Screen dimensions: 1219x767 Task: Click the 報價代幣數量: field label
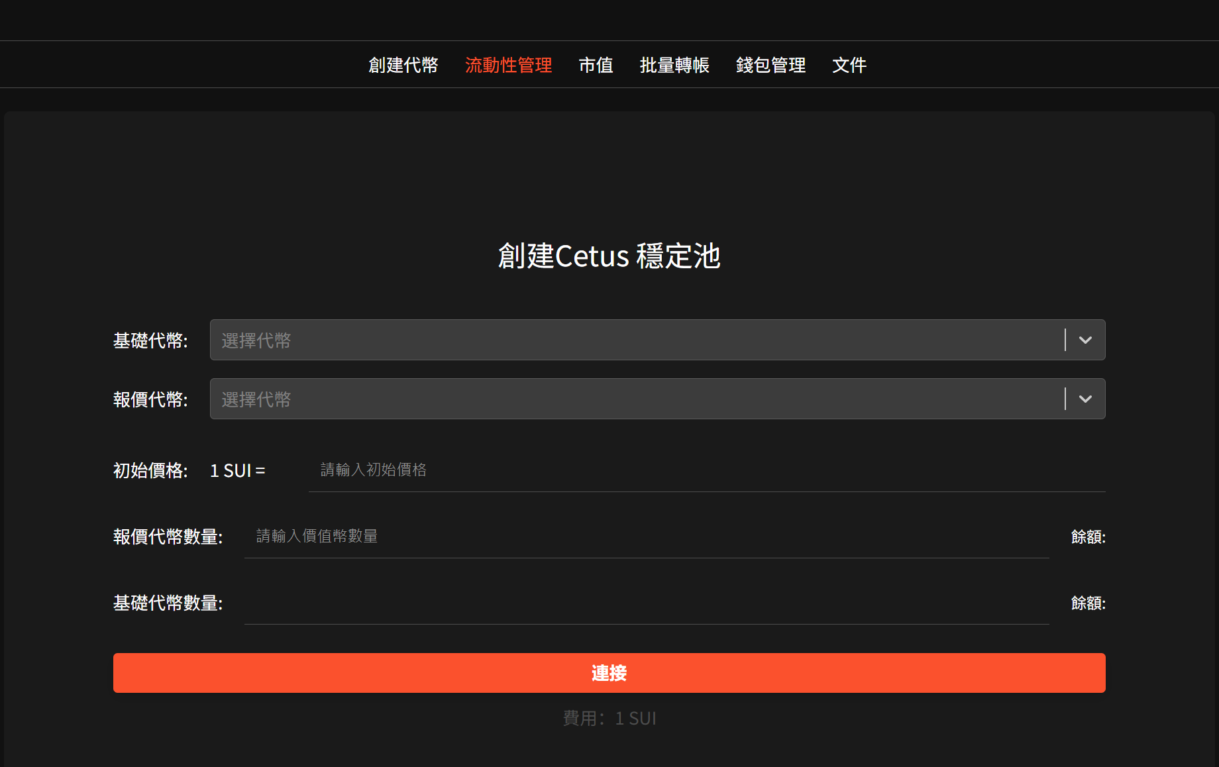point(168,537)
